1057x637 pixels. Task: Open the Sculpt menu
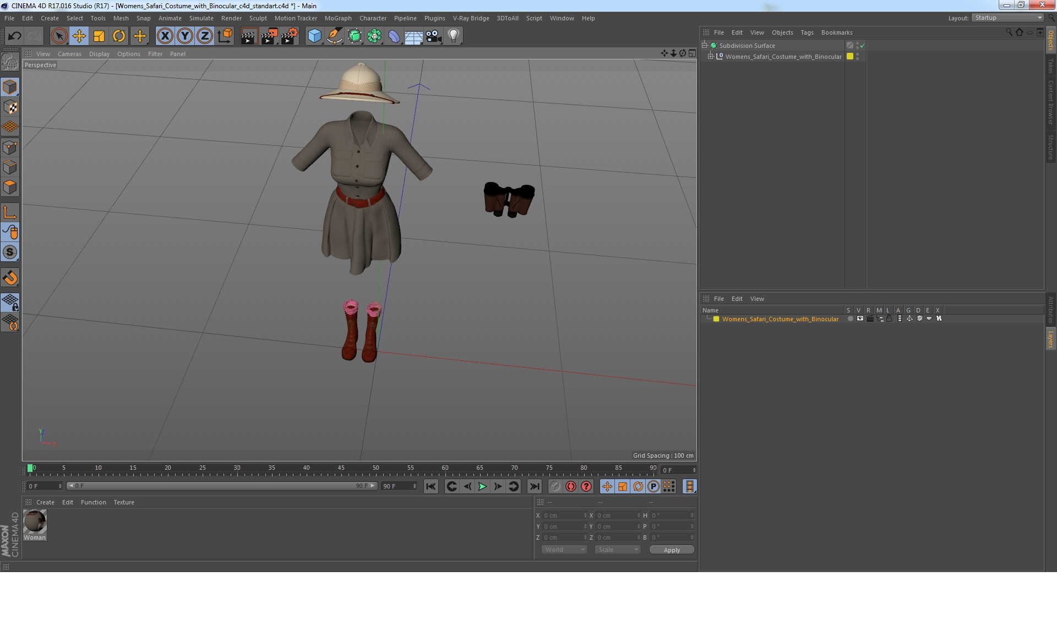click(x=258, y=18)
